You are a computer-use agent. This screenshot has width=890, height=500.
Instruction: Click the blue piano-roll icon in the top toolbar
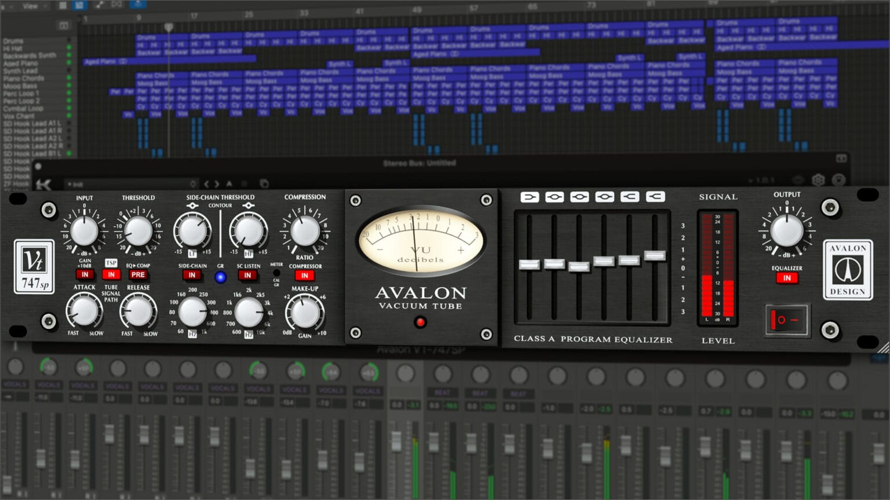pyautogui.click(x=78, y=5)
